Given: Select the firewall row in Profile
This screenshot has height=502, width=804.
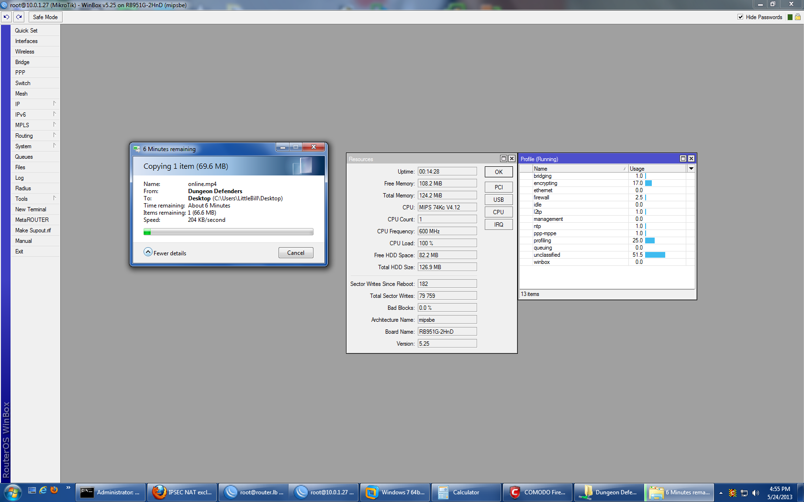Looking at the screenshot, I should point(607,197).
